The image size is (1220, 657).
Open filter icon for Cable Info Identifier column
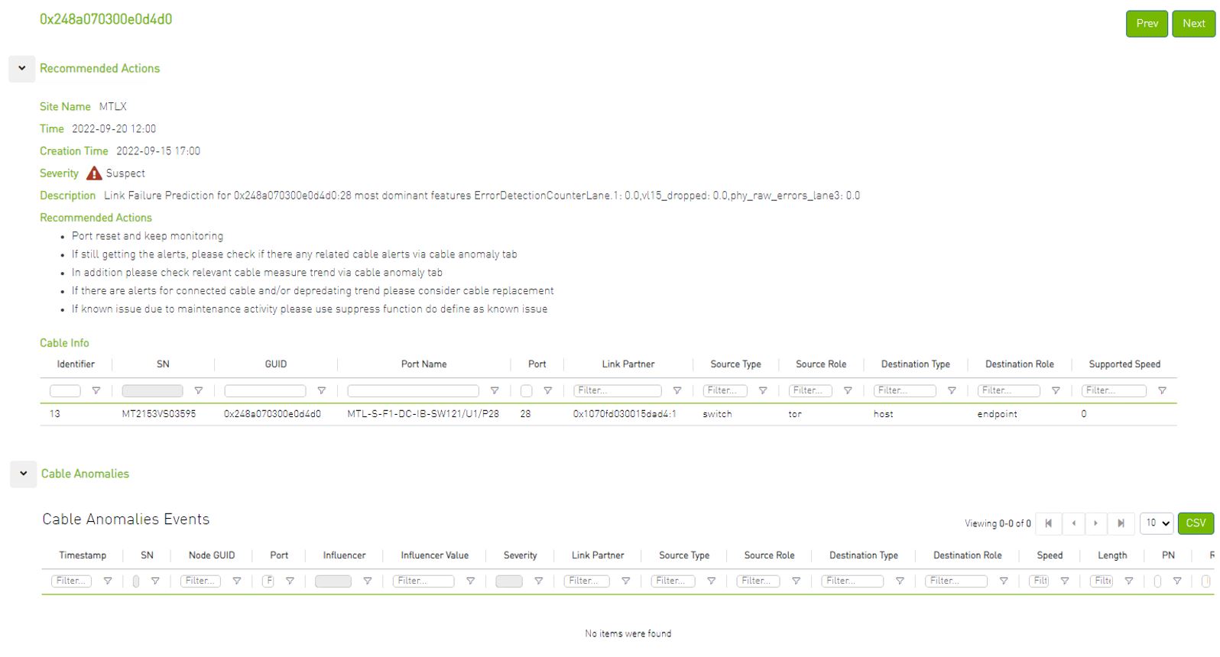click(x=96, y=391)
